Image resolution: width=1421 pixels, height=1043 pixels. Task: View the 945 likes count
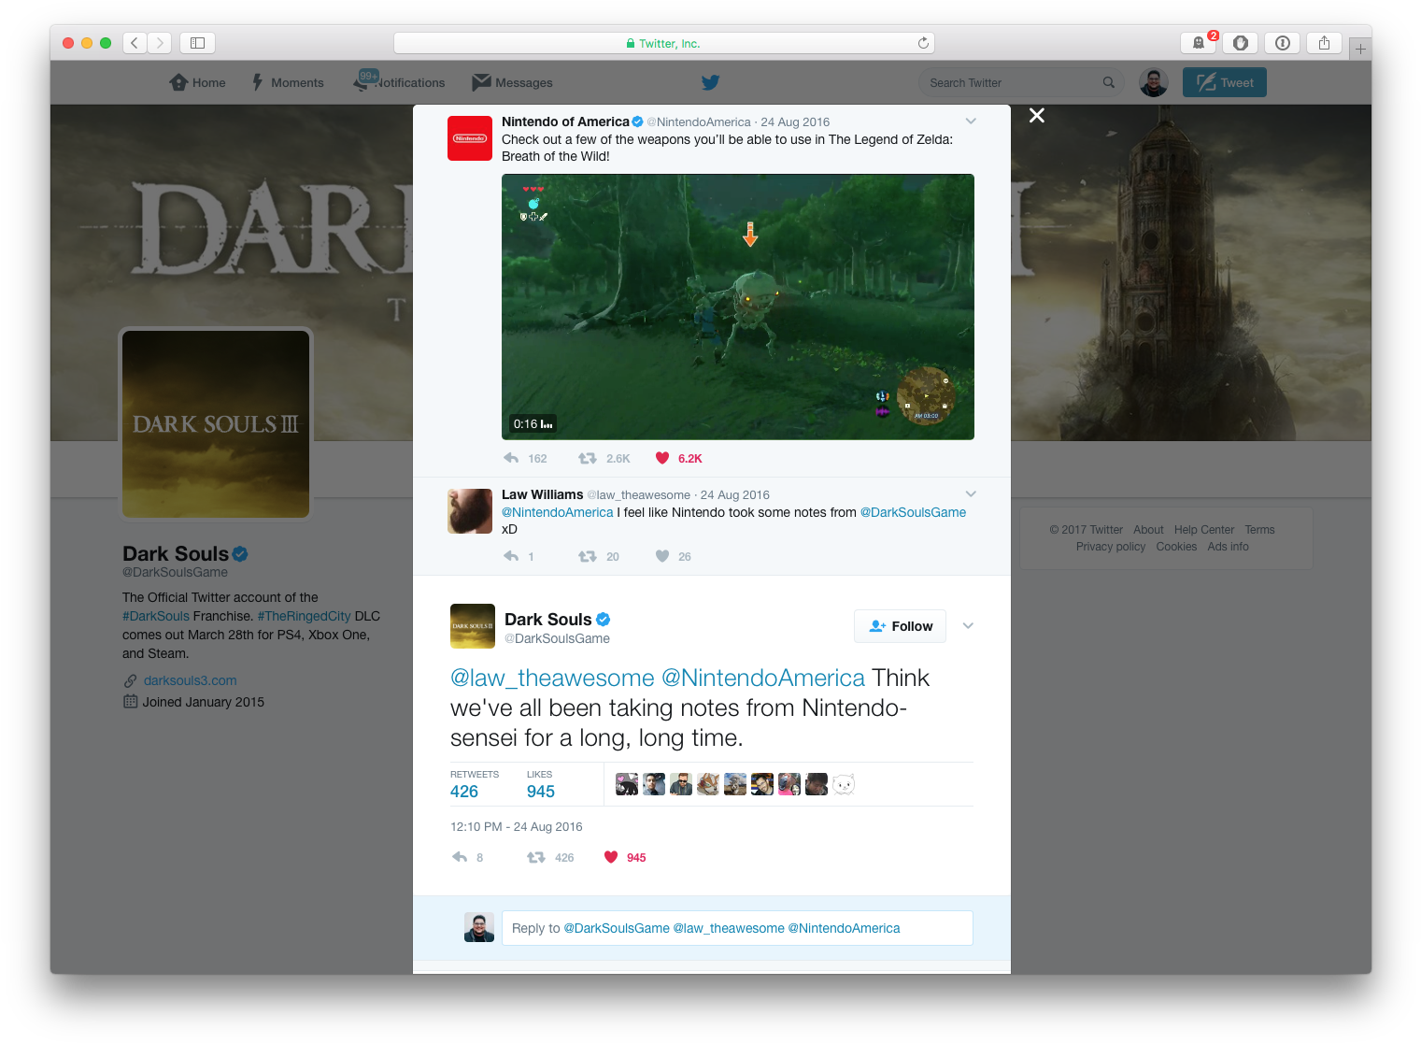(x=541, y=792)
